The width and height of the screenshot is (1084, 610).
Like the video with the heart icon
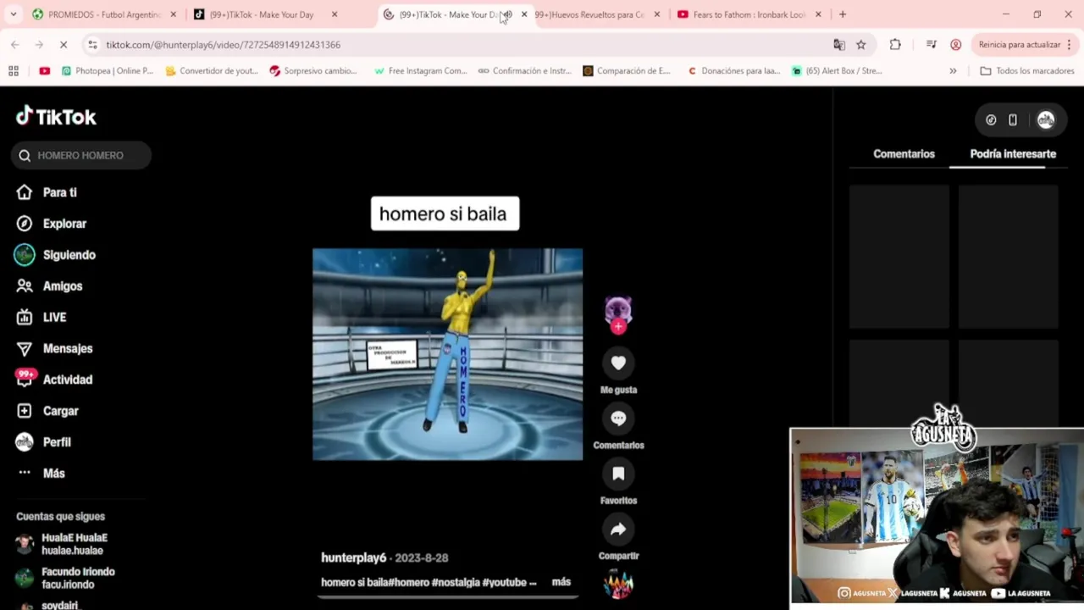pyautogui.click(x=618, y=363)
